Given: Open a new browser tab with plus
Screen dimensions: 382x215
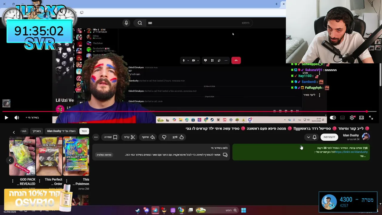Looking at the screenshot, I should tap(276, 4).
